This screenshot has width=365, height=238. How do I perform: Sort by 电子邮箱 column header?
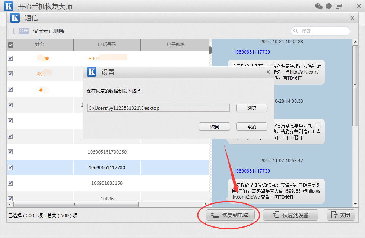176,44
